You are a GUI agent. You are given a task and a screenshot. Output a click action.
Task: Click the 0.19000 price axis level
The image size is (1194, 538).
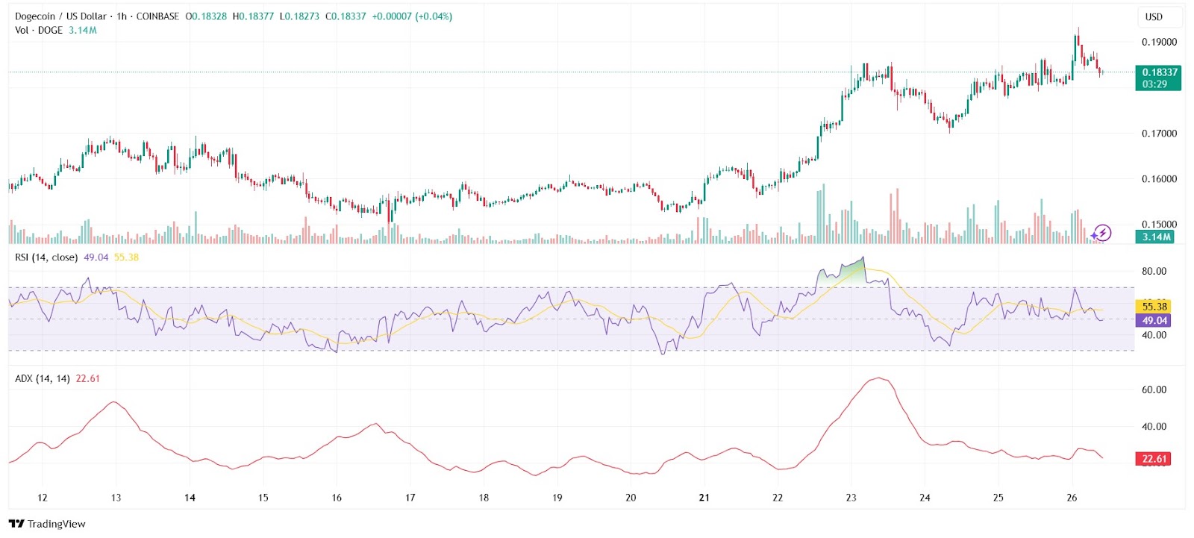click(x=1159, y=43)
